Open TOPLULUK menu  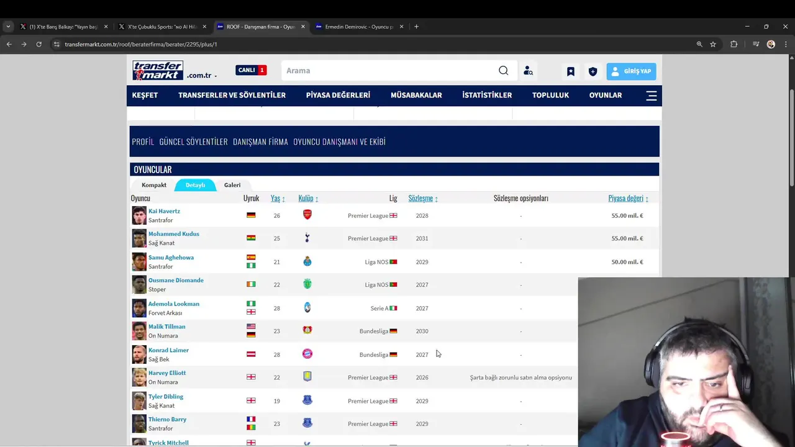click(550, 95)
